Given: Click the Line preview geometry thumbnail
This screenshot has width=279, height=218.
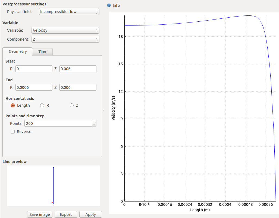Looking at the screenshot, I should [x=53, y=186].
